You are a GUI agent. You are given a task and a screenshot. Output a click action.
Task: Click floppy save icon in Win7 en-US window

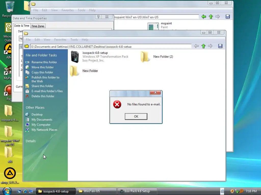coord(228,17)
